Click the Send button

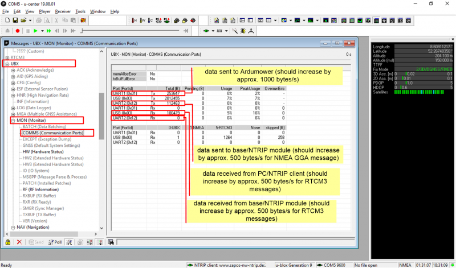[36, 242]
